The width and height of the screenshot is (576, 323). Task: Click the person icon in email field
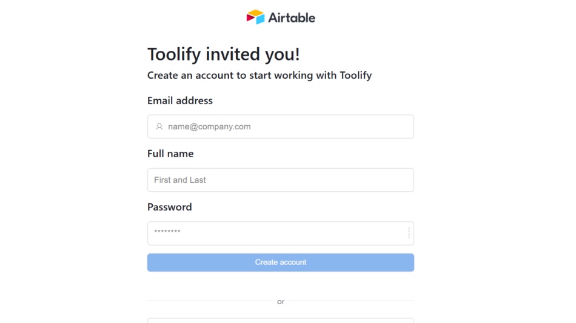(x=159, y=127)
